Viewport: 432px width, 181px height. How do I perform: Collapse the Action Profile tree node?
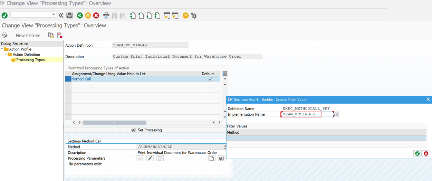[2, 49]
